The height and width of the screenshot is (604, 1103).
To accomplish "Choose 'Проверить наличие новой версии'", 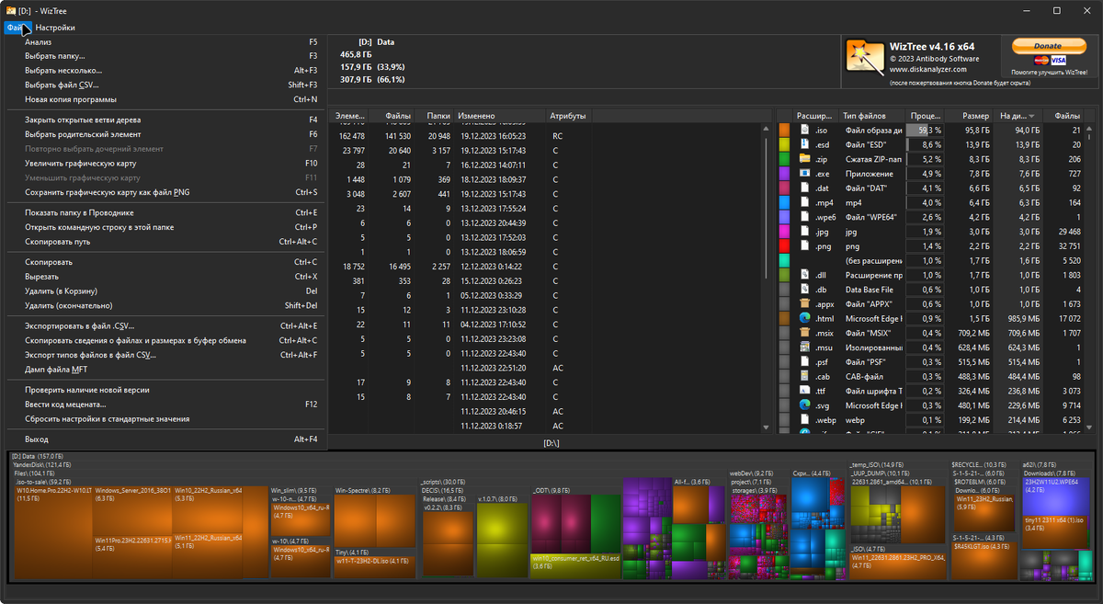I will [x=166, y=390].
